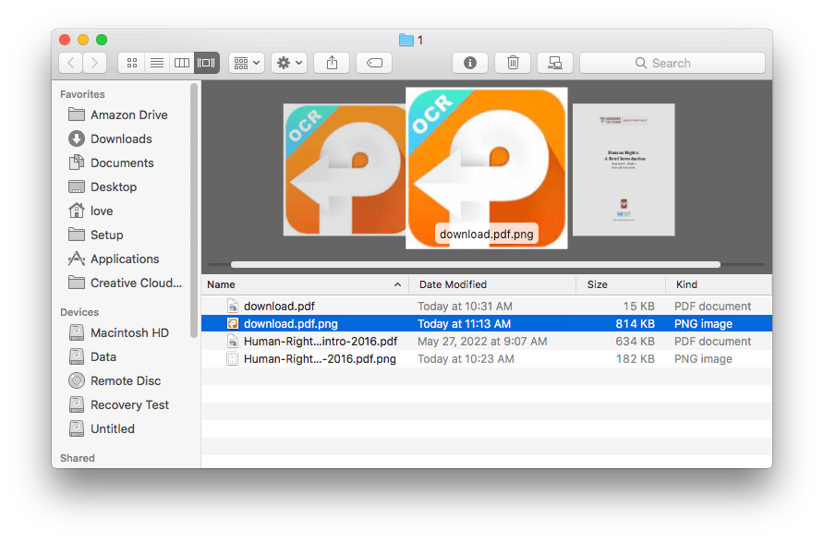Click the Delete trash button

pos(513,63)
